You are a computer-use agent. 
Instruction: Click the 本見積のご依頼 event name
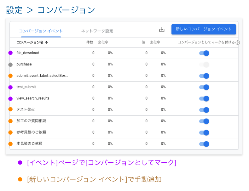tap(29, 143)
